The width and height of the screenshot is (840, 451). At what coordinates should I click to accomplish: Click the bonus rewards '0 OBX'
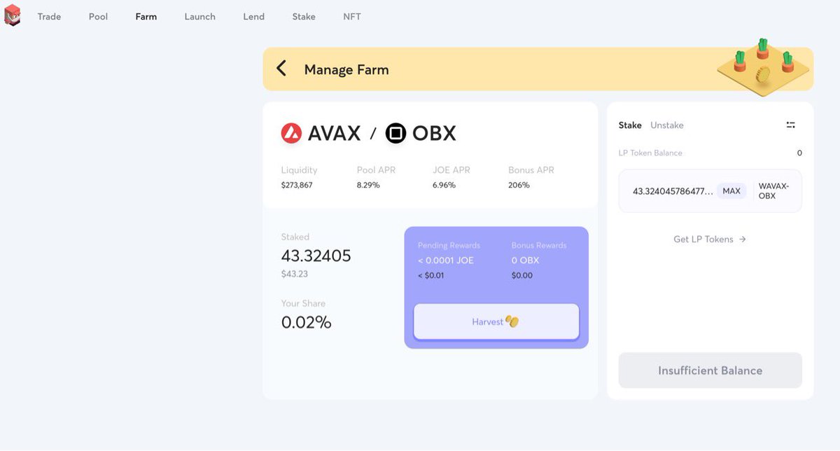coord(525,261)
